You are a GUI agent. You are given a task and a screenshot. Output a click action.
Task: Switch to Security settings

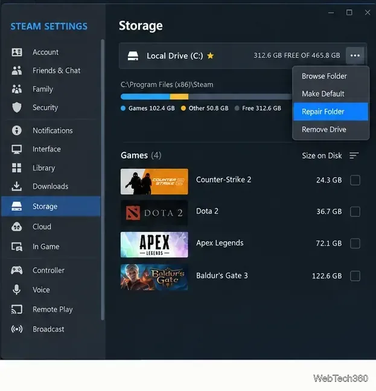[x=51, y=108]
